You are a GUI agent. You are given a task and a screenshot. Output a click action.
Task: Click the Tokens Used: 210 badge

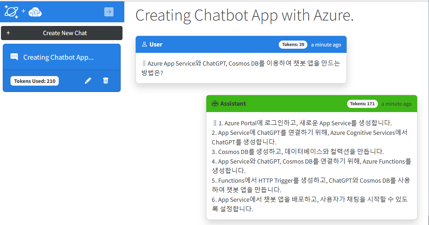(x=35, y=81)
